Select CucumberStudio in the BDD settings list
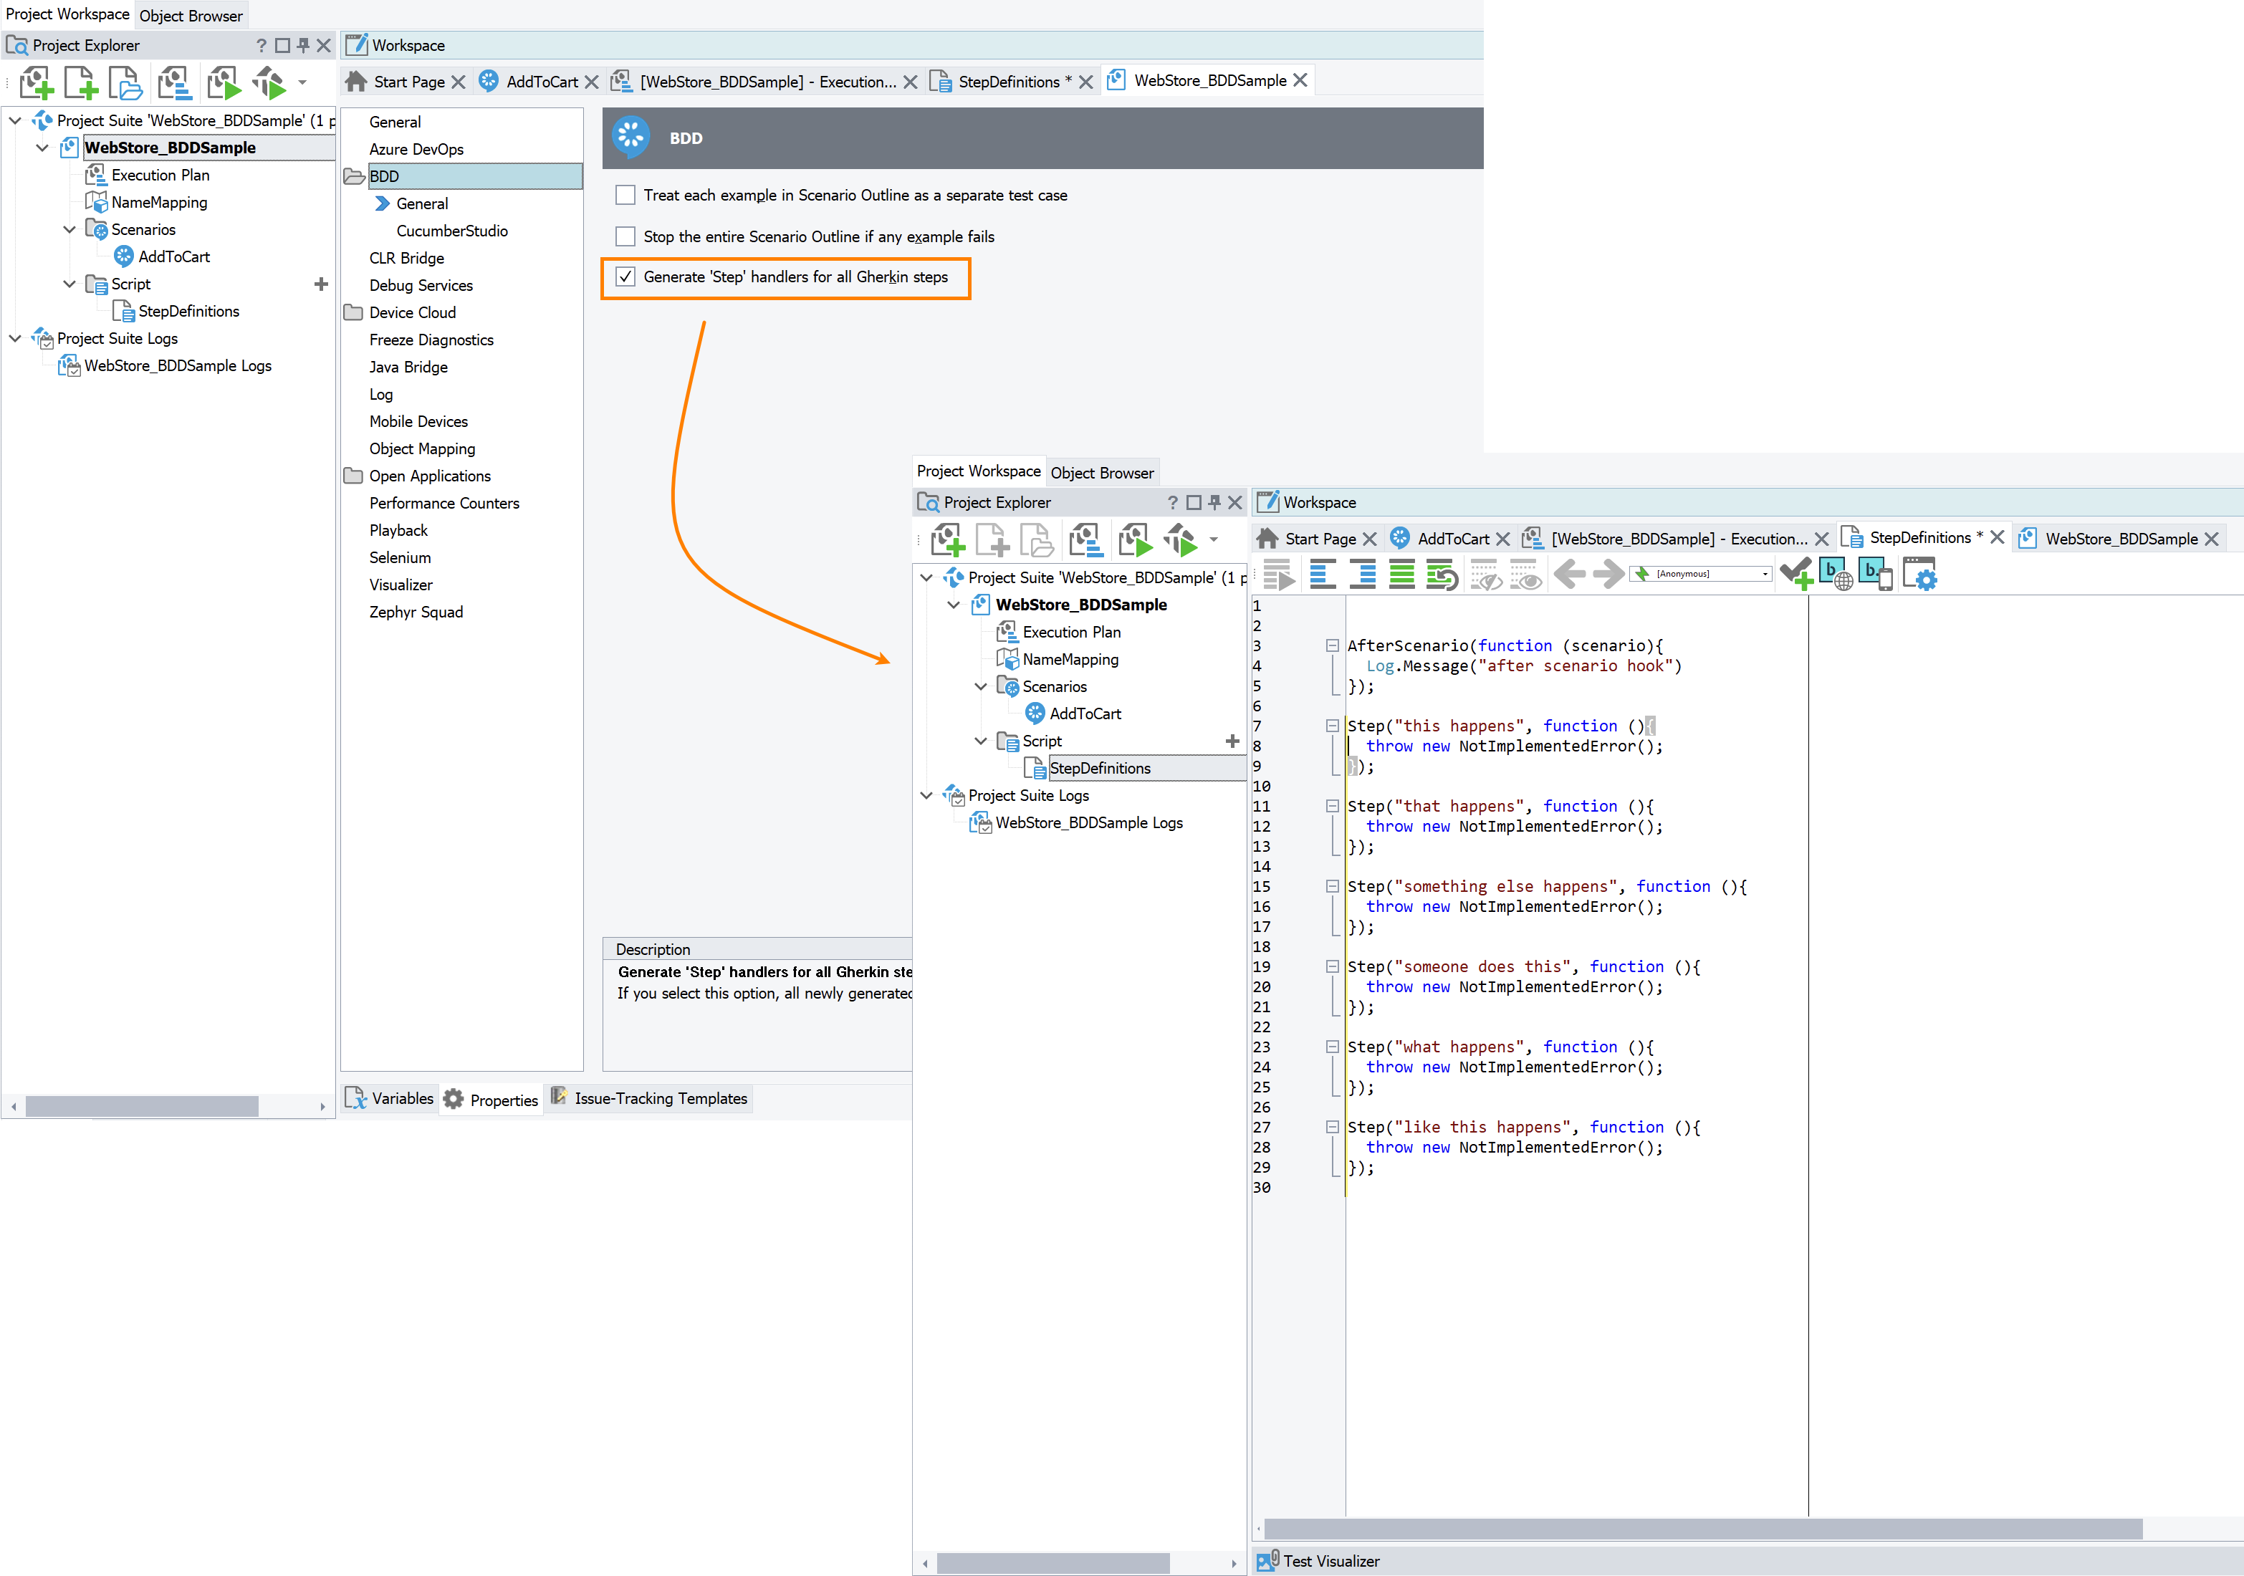 (x=451, y=231)
